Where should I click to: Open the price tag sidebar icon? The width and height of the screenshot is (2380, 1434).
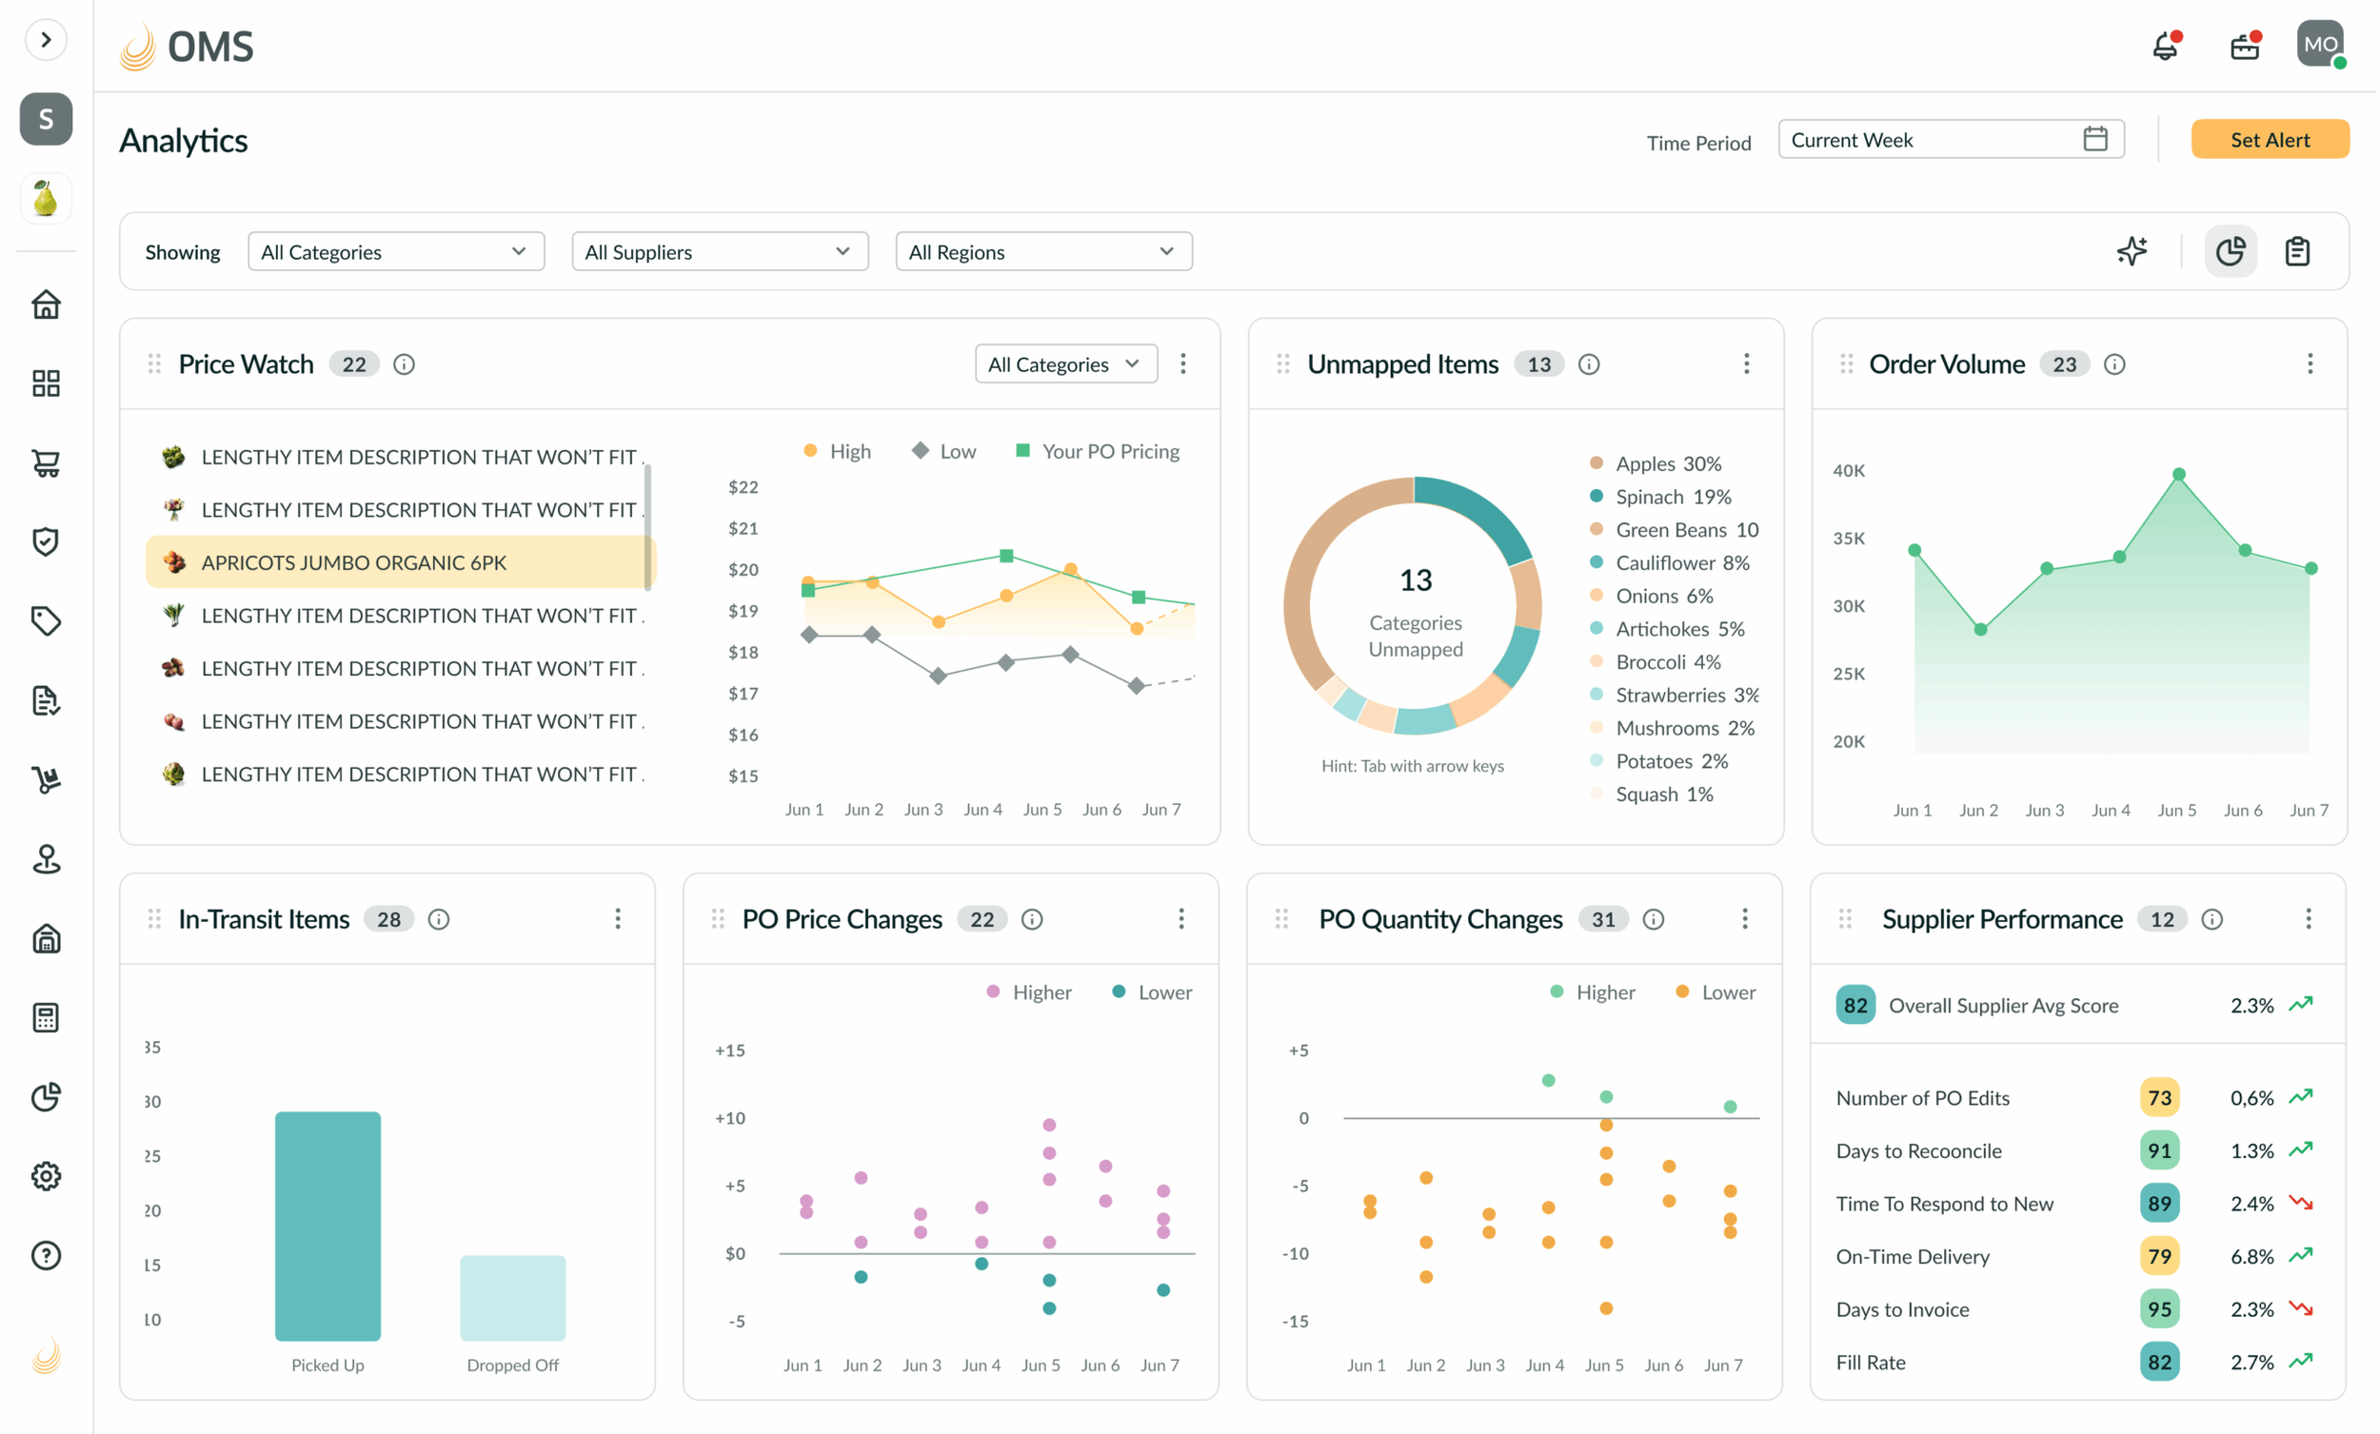click(46, 621)
